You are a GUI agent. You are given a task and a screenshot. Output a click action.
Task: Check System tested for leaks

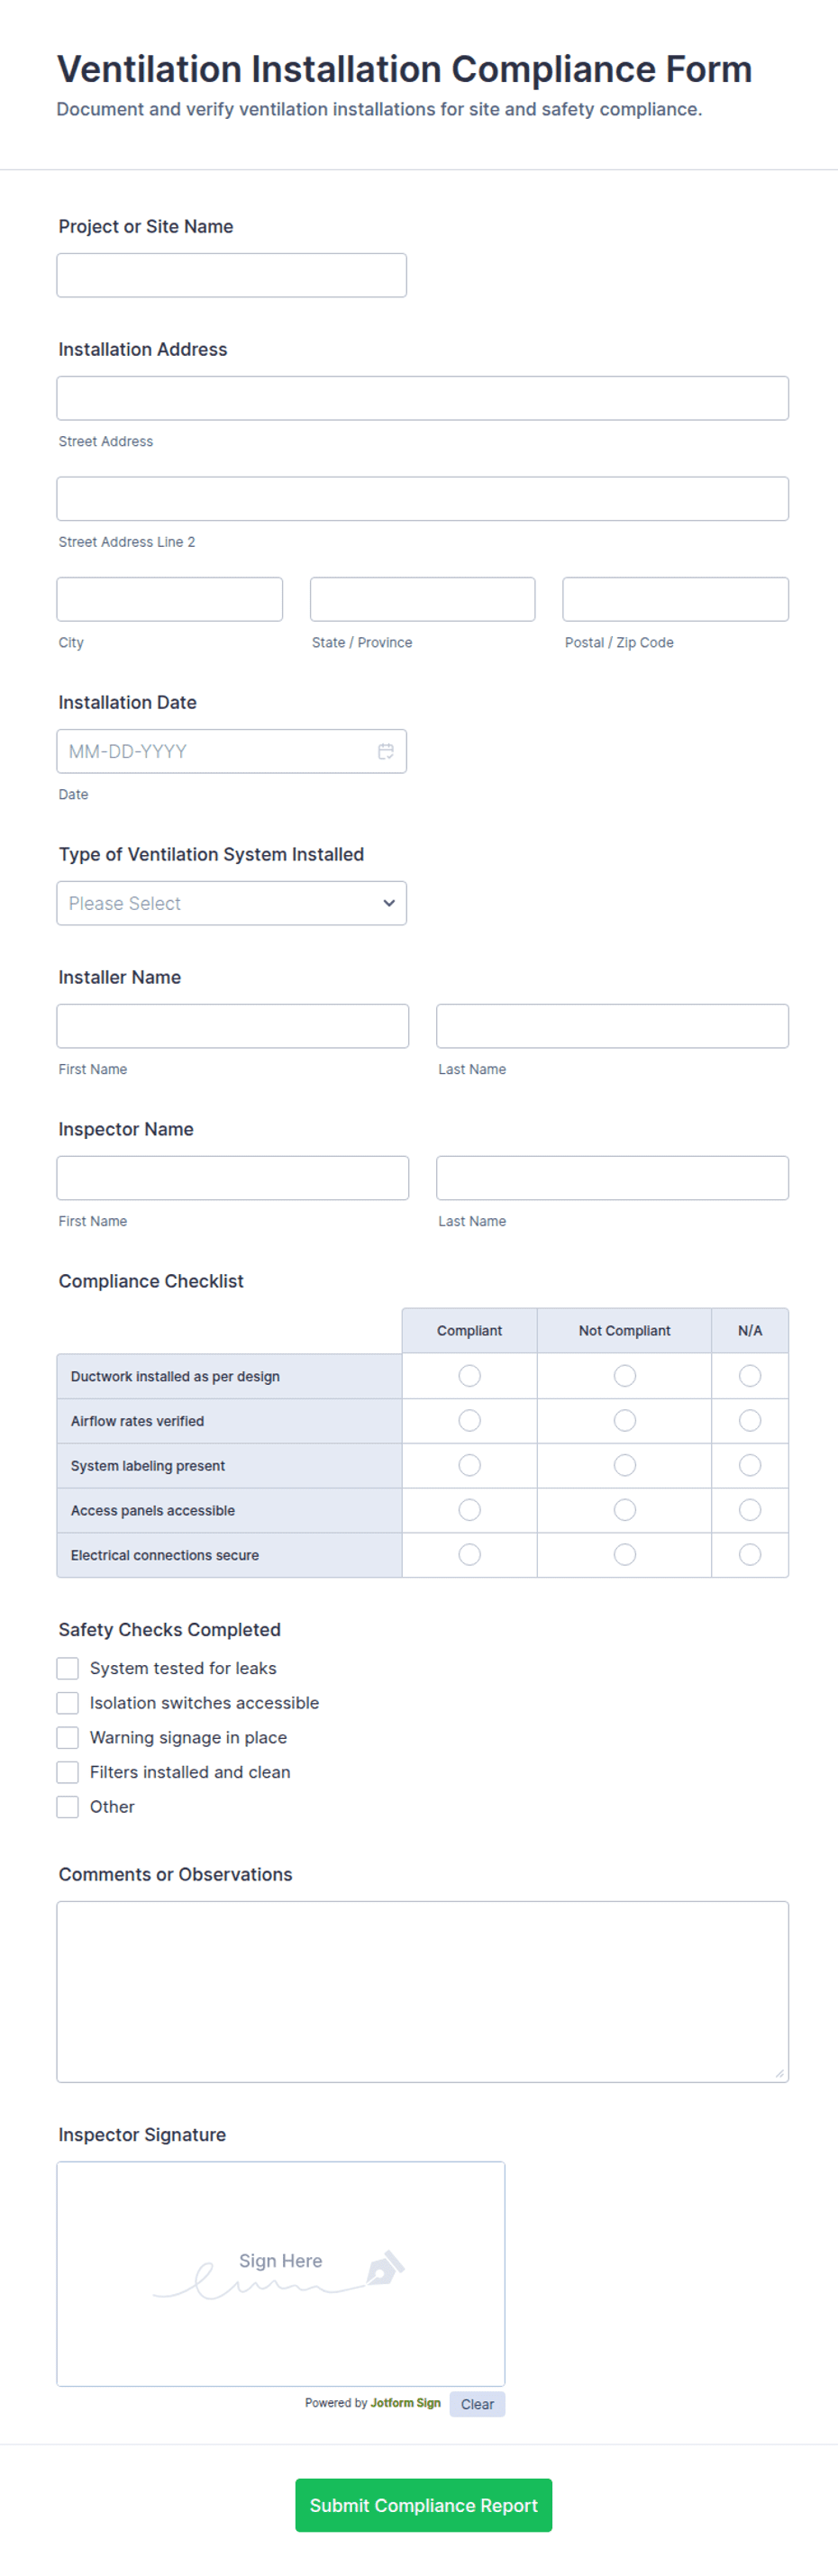(x=68, y=1668)
